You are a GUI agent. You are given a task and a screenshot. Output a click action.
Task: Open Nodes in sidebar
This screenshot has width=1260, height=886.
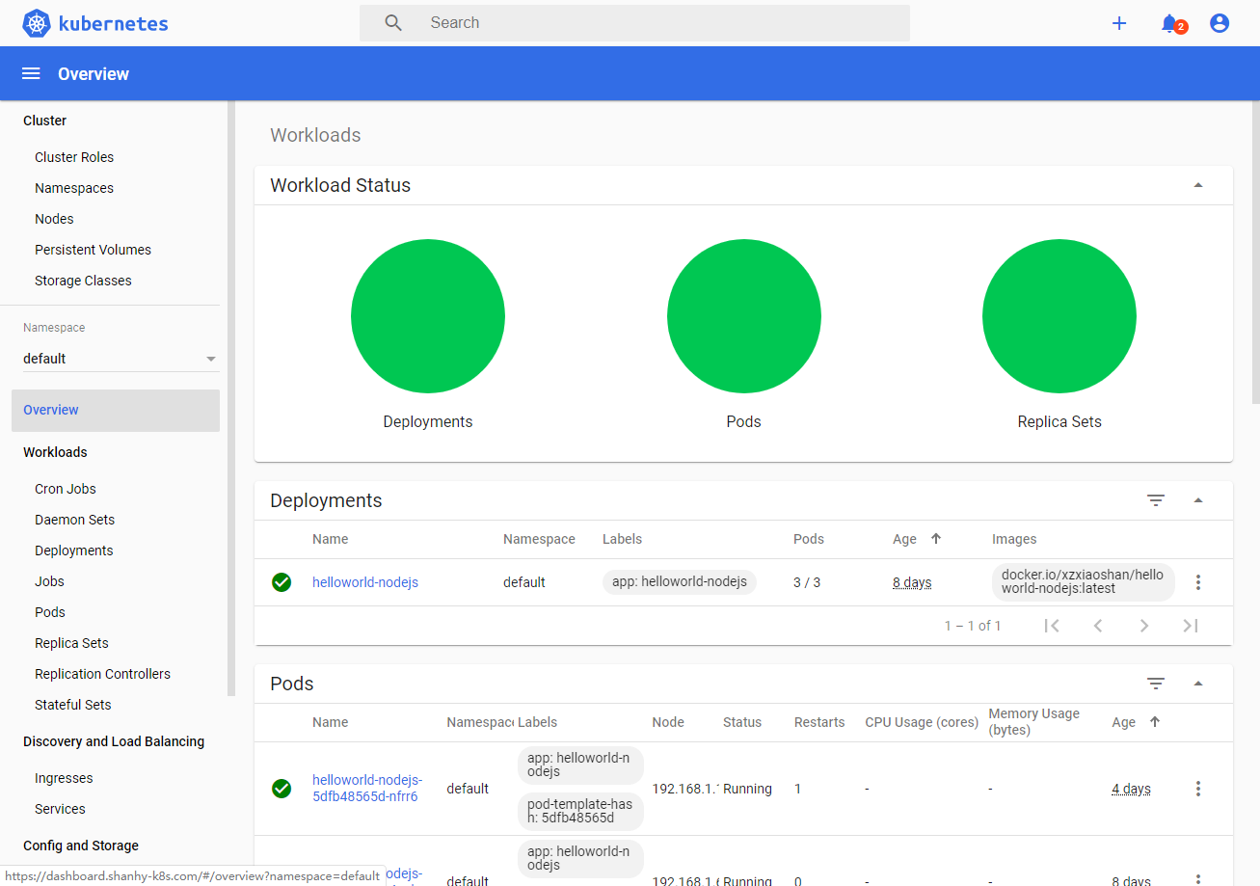tap(54, 219)
